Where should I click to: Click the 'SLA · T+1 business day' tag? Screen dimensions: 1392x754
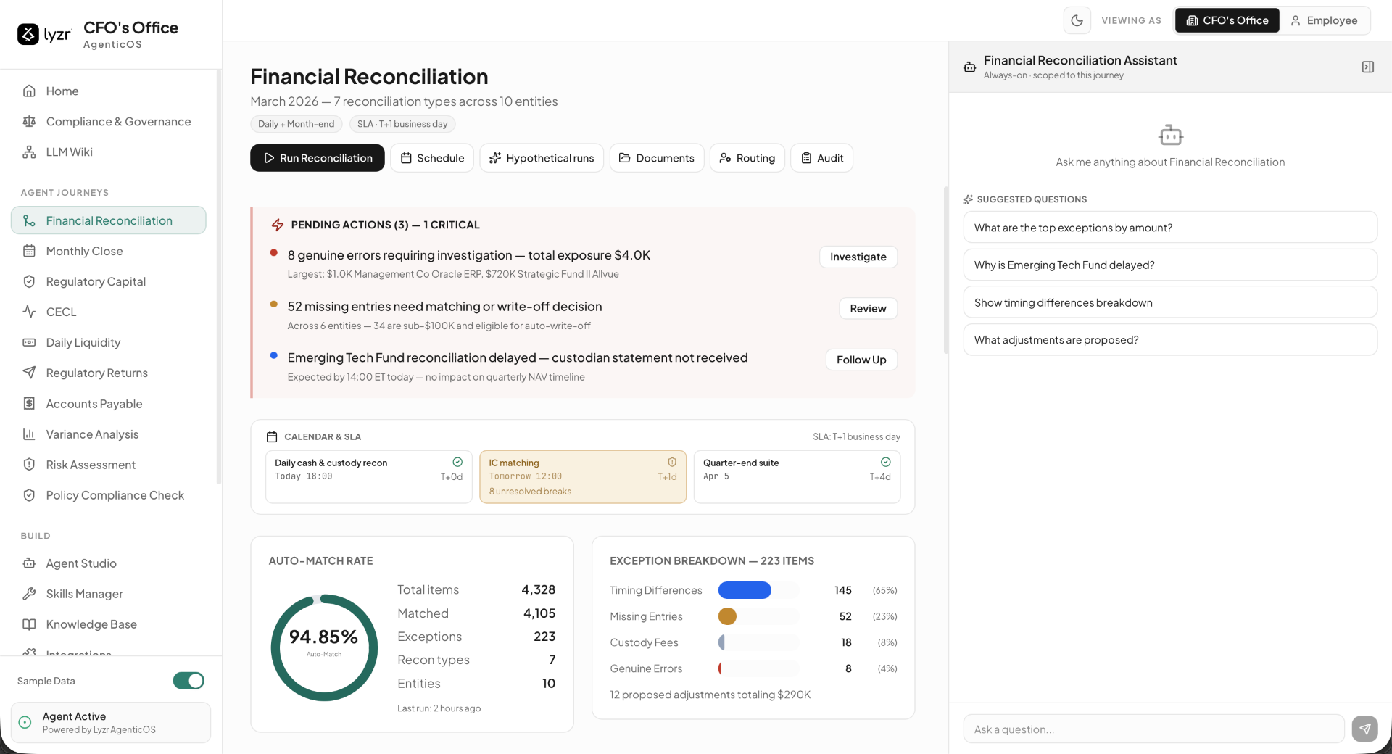point(402,124)
